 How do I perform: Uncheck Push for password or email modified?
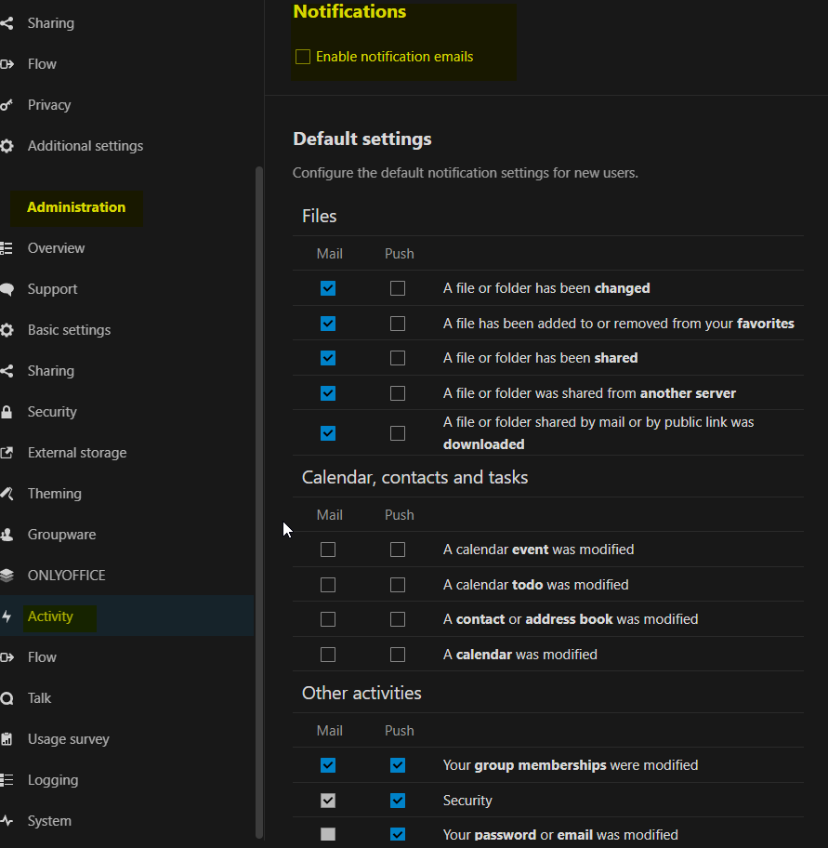tap(398, 834)
